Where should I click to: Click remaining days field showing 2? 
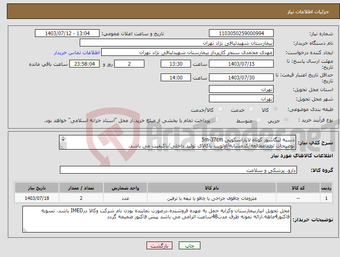point(129,64)
